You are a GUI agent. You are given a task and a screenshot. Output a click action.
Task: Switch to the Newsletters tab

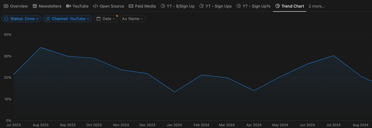[47, 6]
